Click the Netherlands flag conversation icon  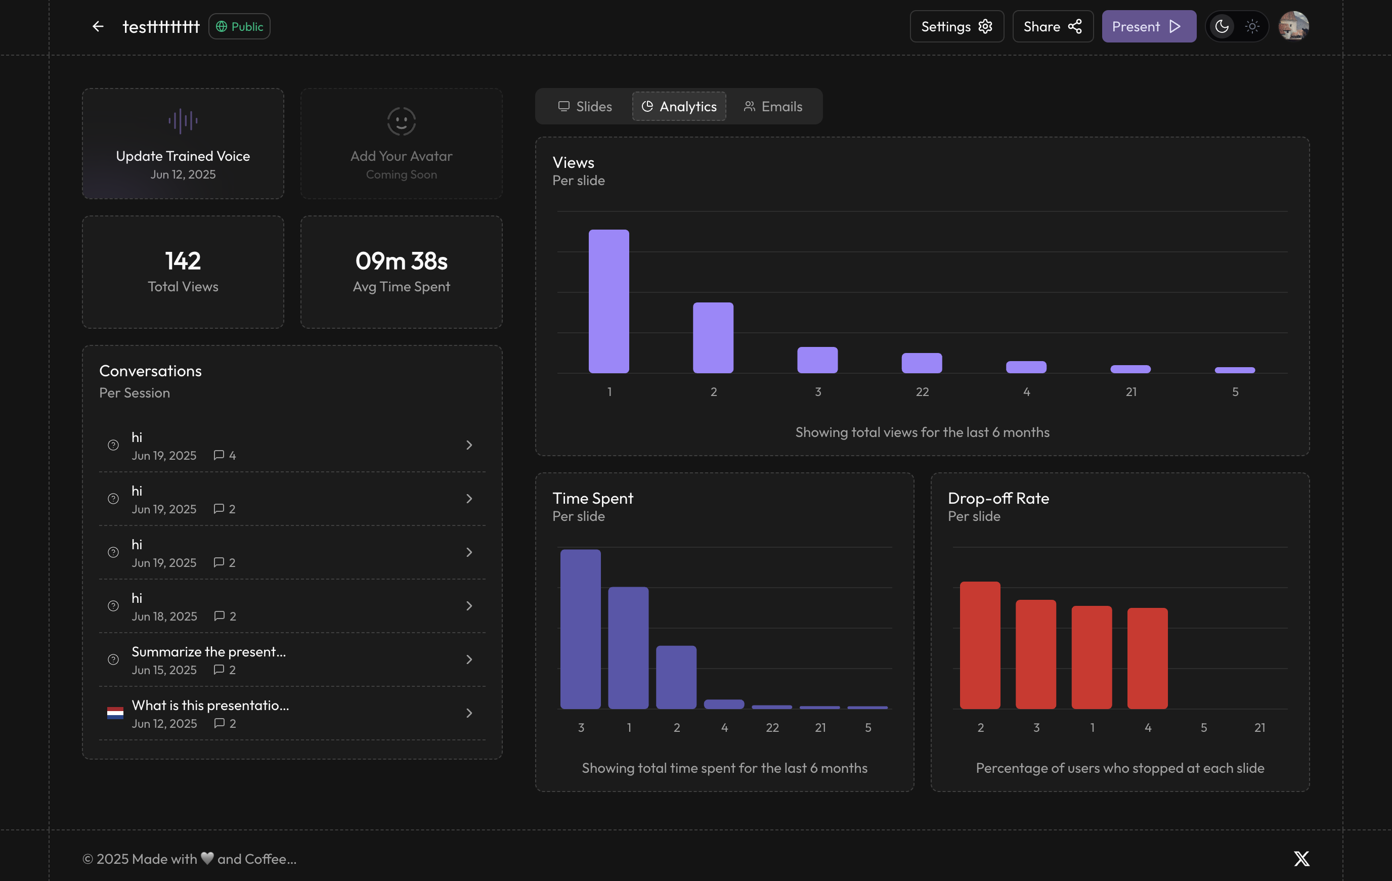(x=115, y=713)
